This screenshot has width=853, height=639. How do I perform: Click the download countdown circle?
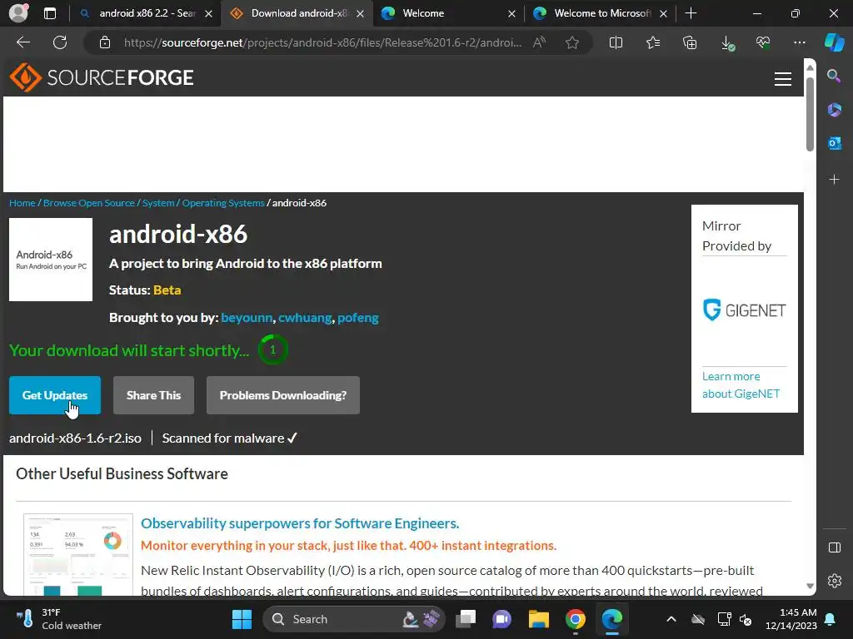tap(272, 349)
